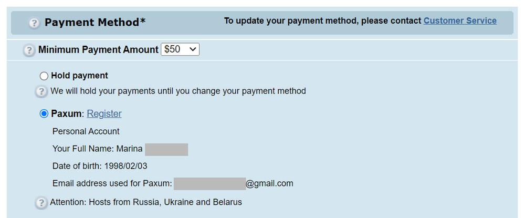The width and height of the screenshot is (525, 218).
Task: Click the "To update your payment method" notice
Action: pos(322,21)
